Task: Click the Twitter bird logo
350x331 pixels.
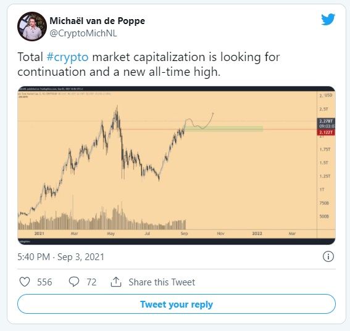Action: click(x=328, y=19)
